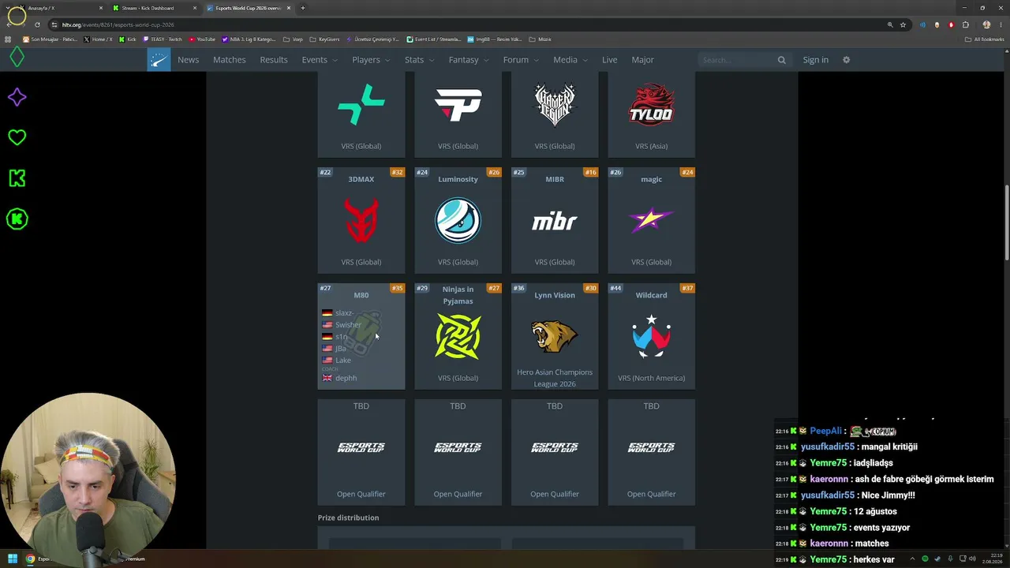Viewport: 1010px width, 568px height.
Task: Open the Vosp bookmarks folder
Action: [293, 39]
